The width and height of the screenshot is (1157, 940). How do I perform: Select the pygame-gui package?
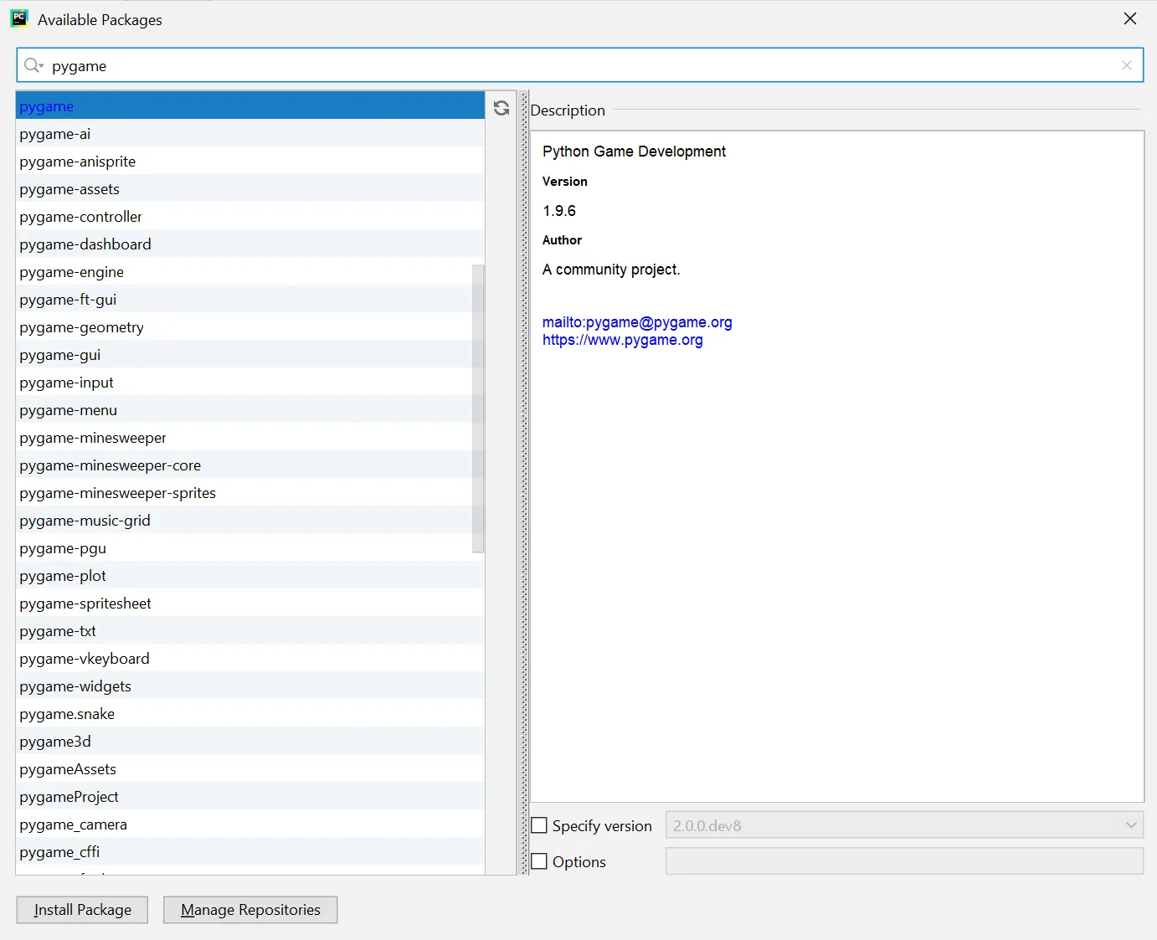pos(250,355)
